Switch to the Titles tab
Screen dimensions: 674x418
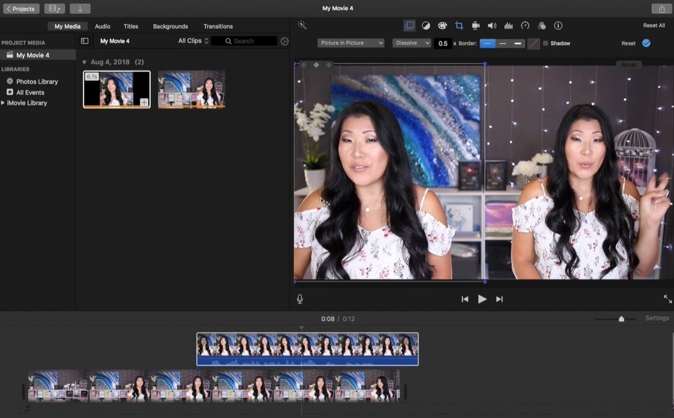131,26
